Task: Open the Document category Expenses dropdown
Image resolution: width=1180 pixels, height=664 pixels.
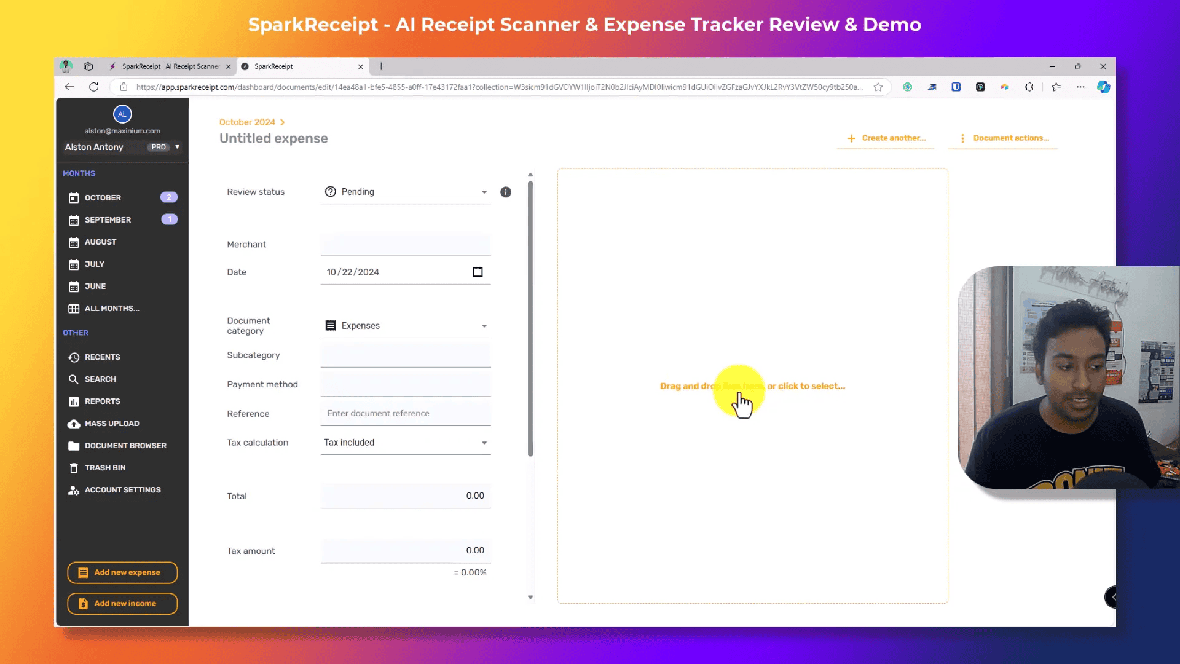Action: pyautogui.click(x=406, y=326)
